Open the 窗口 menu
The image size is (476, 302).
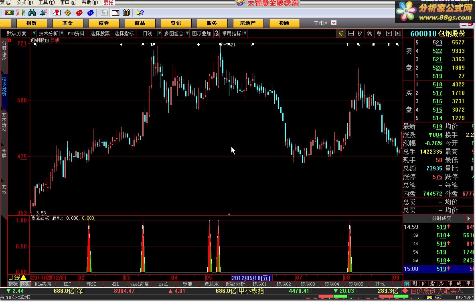(68, 2)
